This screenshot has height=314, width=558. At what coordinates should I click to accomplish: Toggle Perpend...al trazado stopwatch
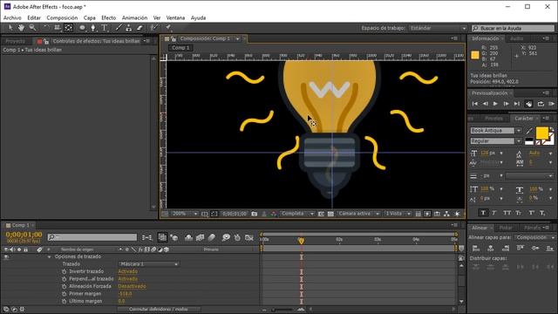coord(64,279)
